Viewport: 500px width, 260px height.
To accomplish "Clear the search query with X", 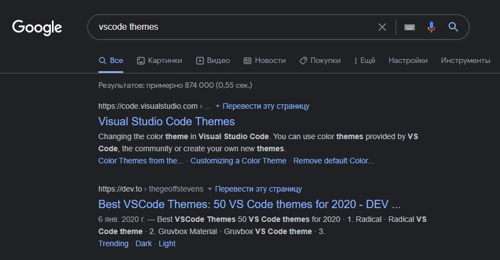I will (382, 27).
